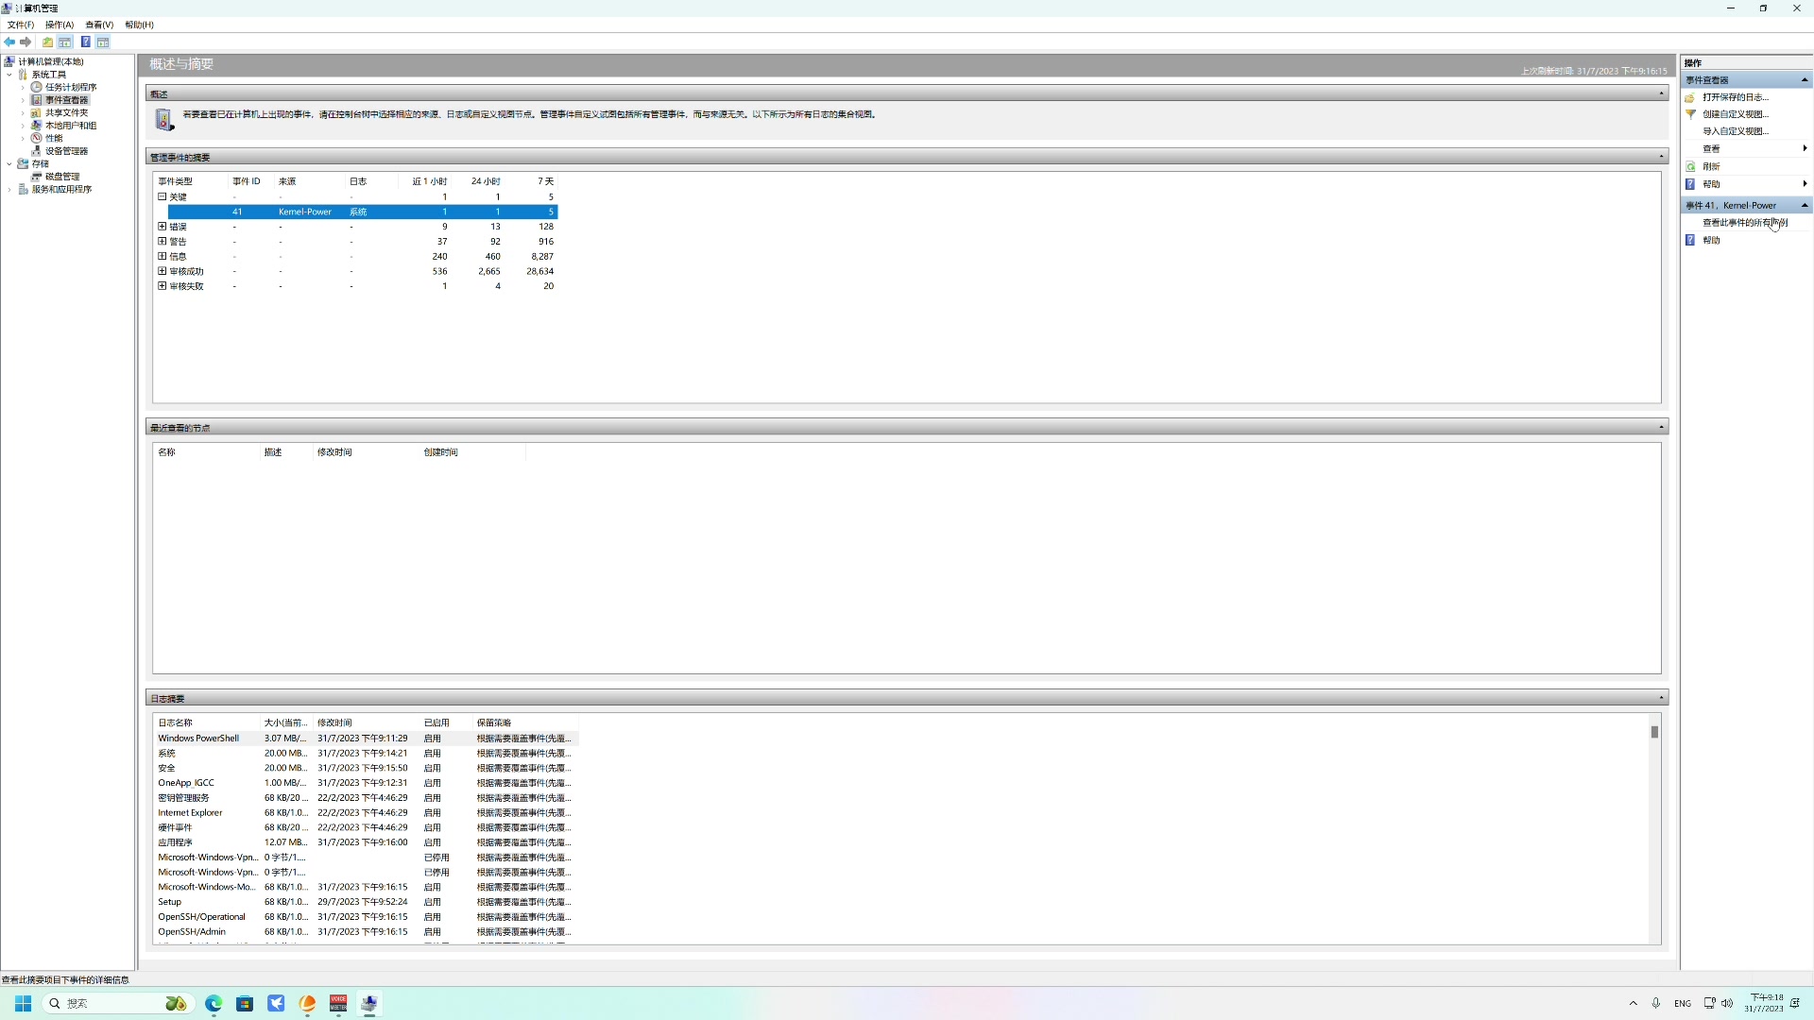The image size is (1814, 1020).
Task: Select 性能 node in the tree
Action: point(54,138)
